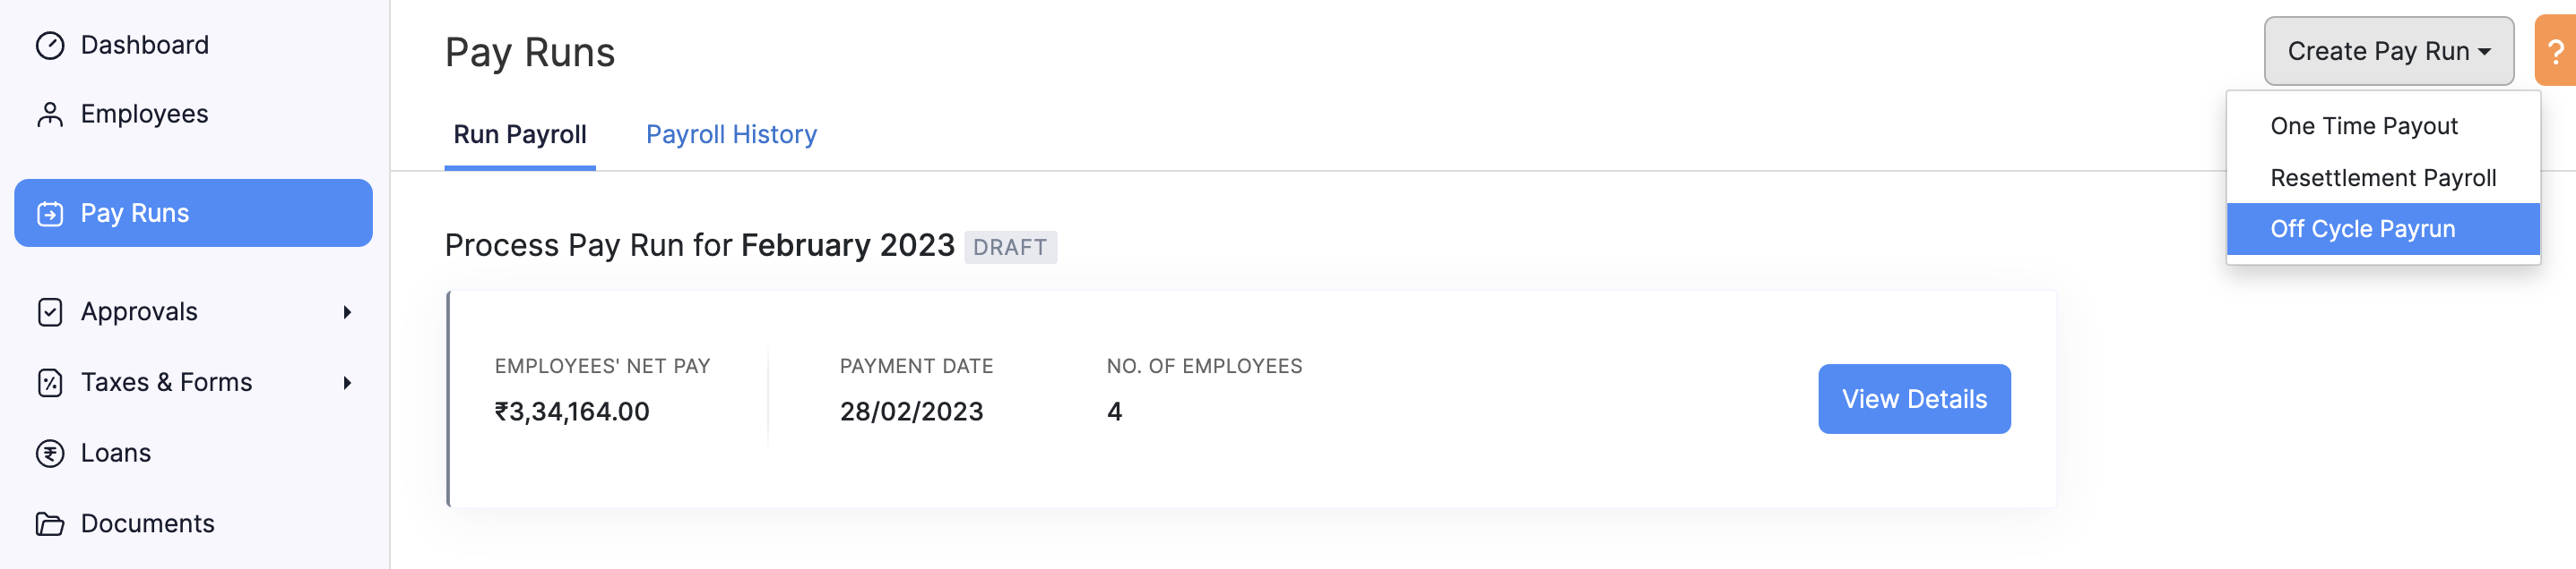Screen dimensions: 2576x569
Task: Select the Employees person icon
Action: coord(49,113)
